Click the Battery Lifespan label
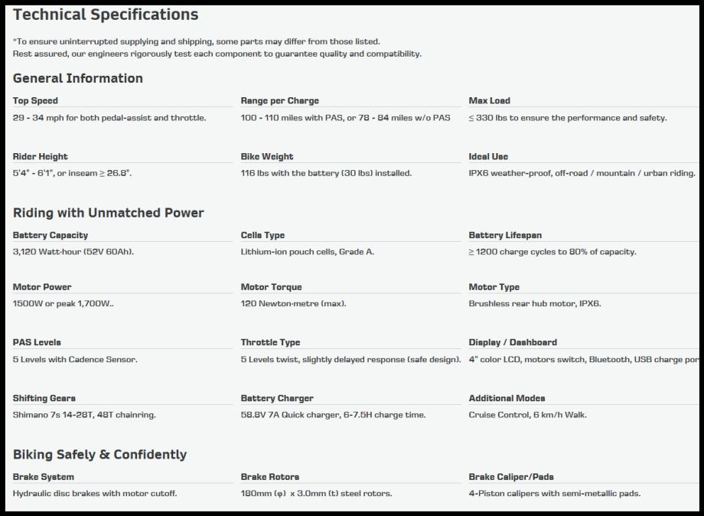The width and height of the screenshot is (704, 516). click(505, 236)
